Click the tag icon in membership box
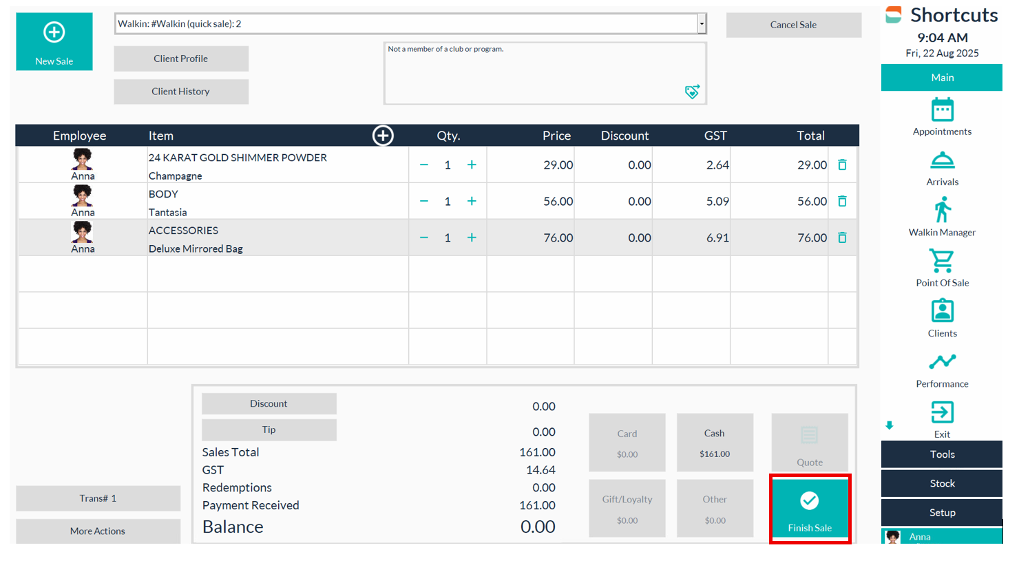The image size is (1019, 563). coord(692,92)
